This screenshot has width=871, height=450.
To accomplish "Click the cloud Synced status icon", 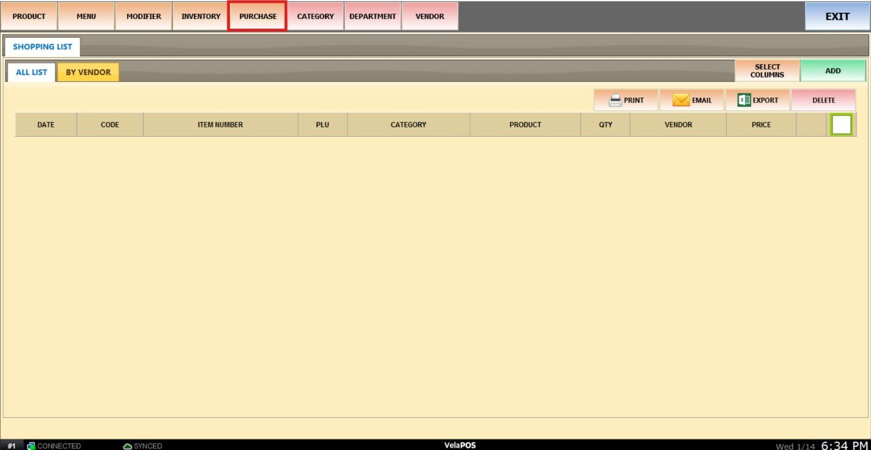I will [x=127, y=446].
